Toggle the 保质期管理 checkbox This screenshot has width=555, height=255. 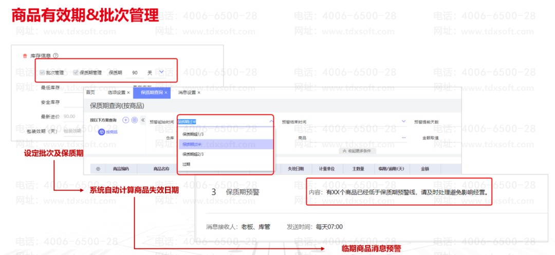[76, 72]
